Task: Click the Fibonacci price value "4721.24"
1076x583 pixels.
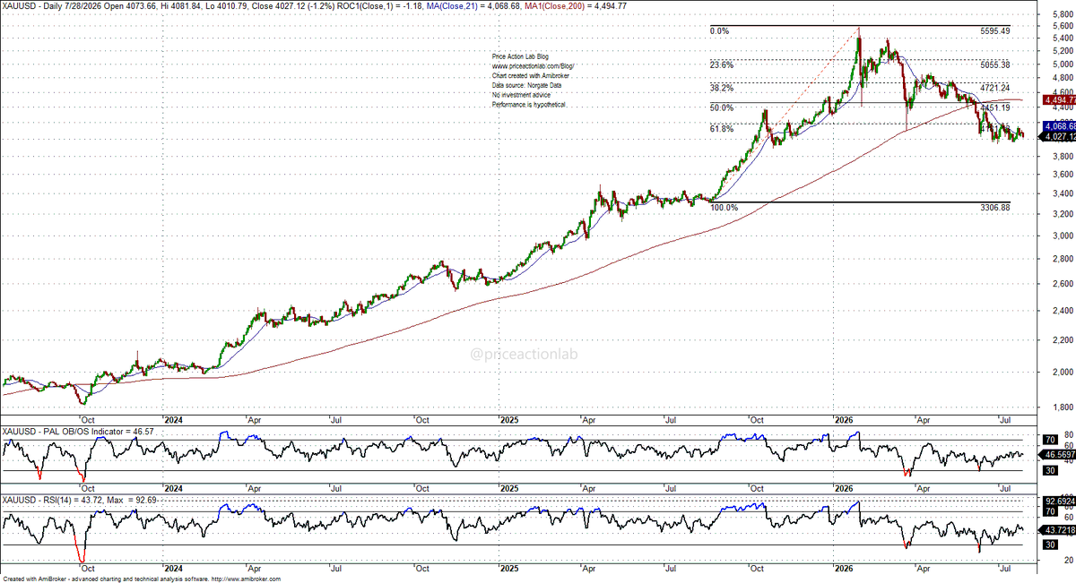Action: (x=994, y=88)
